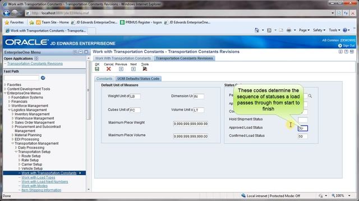Switch to Work With Transportation Constants tab
This screenshot has height=201, width=359.
(123, 58)
